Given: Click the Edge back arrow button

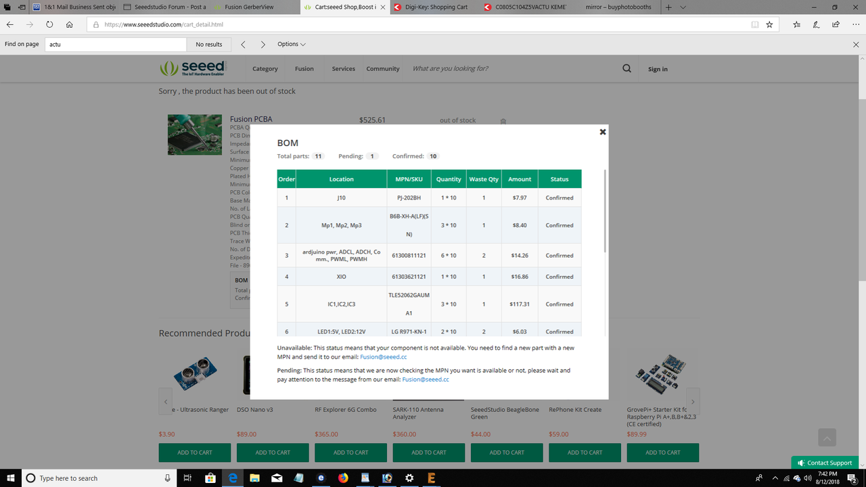Looking at the screenshot, I should point(10,24).
